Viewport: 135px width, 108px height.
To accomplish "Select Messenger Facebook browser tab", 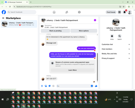I will [x=16, y=2].
